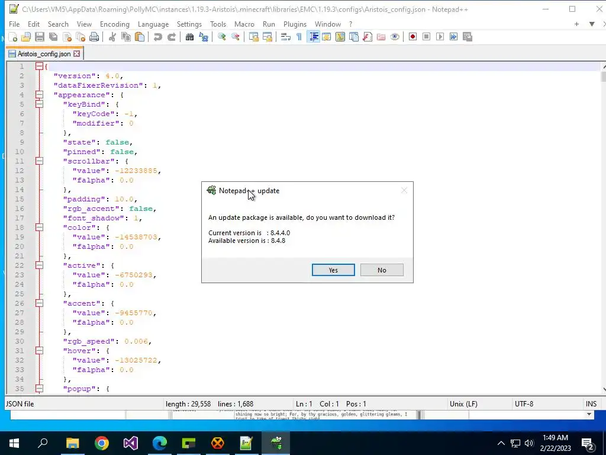Click Yes to download the update
The image size is (606, 455).
pyautogui.click(x=333, y=270)
